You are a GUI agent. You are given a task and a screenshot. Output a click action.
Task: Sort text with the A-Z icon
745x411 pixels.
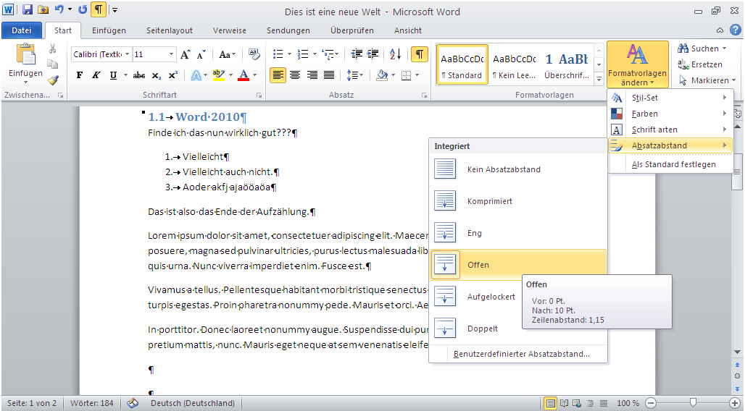(x=395, y=54)
